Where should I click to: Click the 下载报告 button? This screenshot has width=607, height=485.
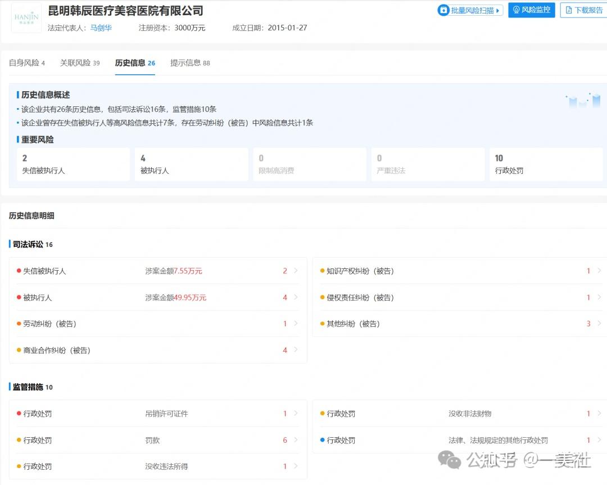coord(584,10)
